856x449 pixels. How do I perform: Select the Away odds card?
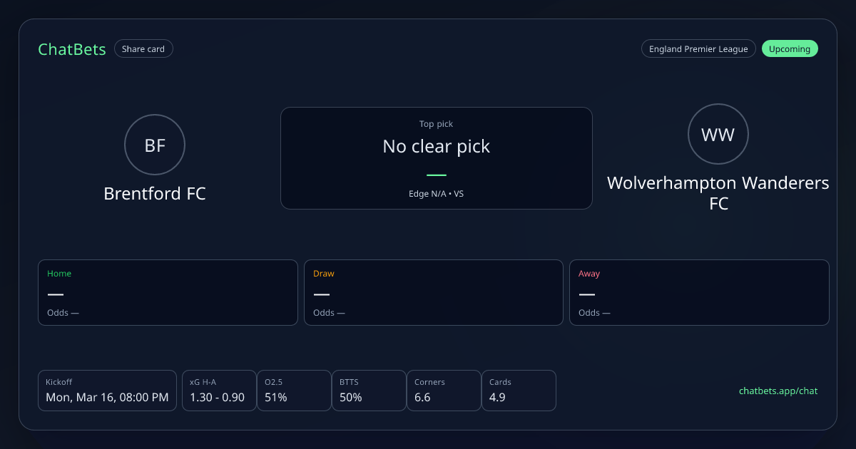point(699,292)
